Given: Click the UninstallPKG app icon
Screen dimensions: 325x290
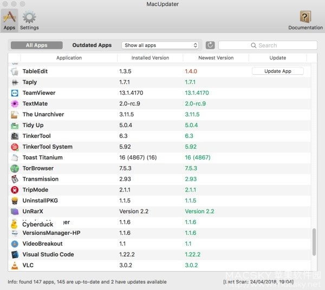Looking at the screenshot, I should (15, 201).
